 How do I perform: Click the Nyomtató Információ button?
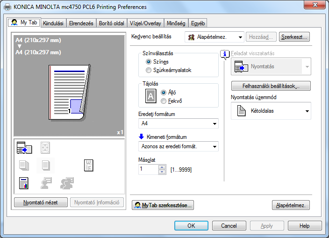coord(97,202)
